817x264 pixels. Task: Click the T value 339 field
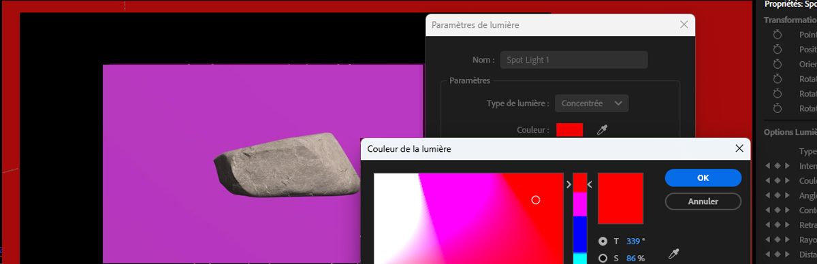click(633, 241)
